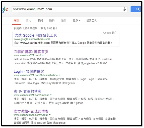Open the Login - 玄魂的博客 result
Image resolution: width=144 pixels, height=128 pixels.
point(29,72)
